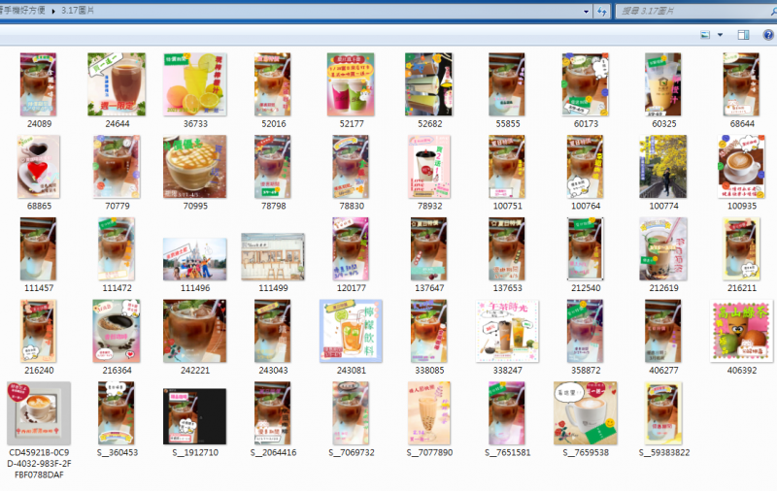Click the refresh button beside address bar

pyautogui.click(x=602, y=12)
